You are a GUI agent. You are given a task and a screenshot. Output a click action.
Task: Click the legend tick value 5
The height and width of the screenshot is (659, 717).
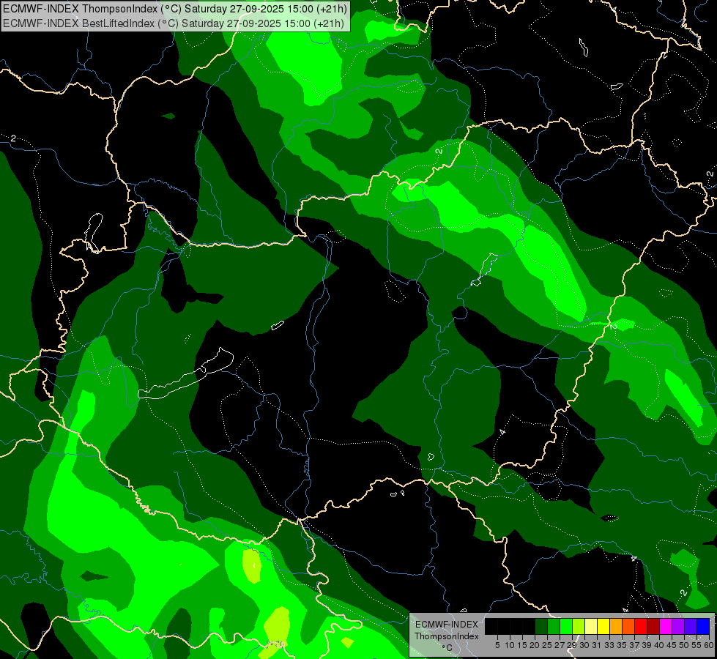coord(497,645)
